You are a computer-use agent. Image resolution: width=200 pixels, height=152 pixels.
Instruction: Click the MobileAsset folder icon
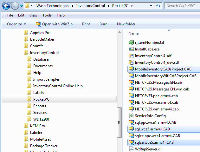point(26,139)
